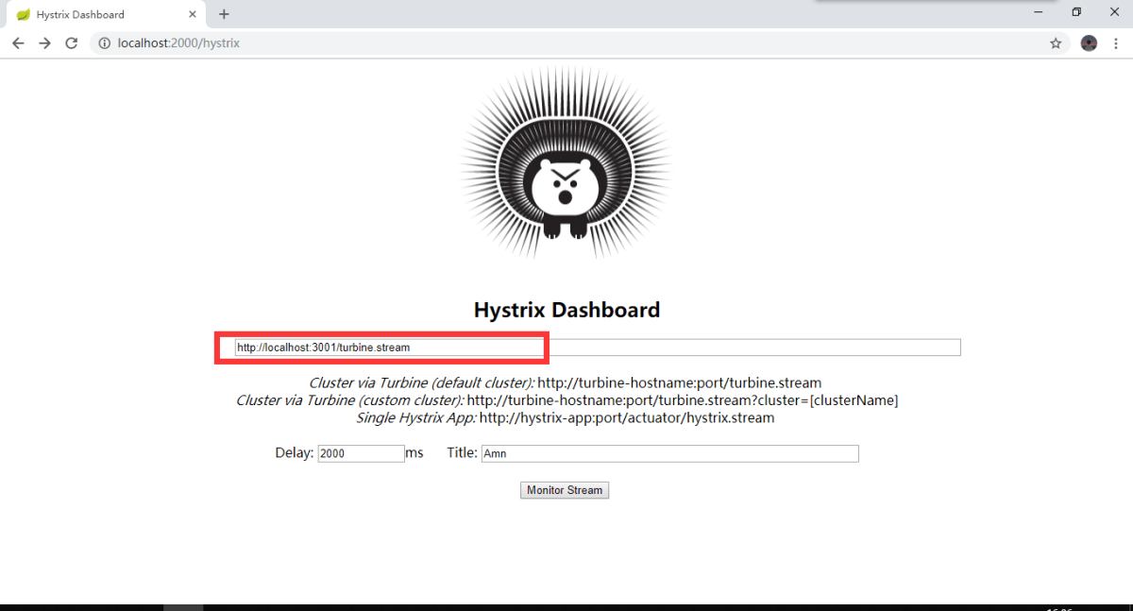Go forward in browser history
Screen dimensions: 1133x611
click(44, 43)
